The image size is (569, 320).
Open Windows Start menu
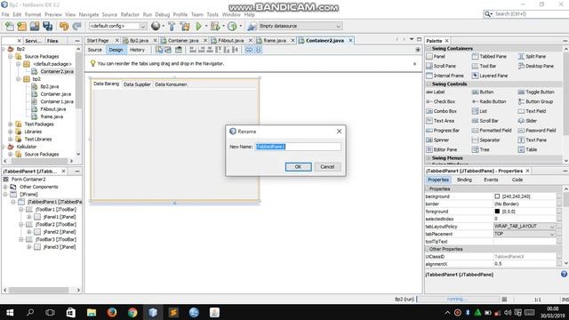[x=10, y=312]
